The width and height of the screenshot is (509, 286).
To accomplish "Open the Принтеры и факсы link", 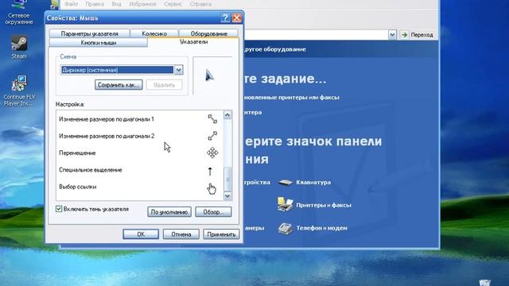I will point(324,205).
